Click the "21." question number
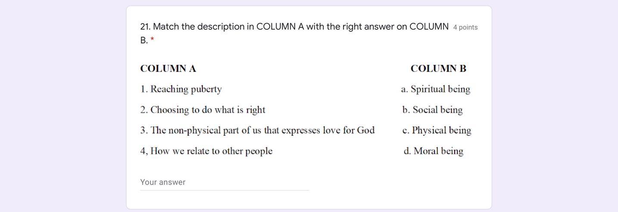This screenshot has height=212, width=618. coord(145,27)
